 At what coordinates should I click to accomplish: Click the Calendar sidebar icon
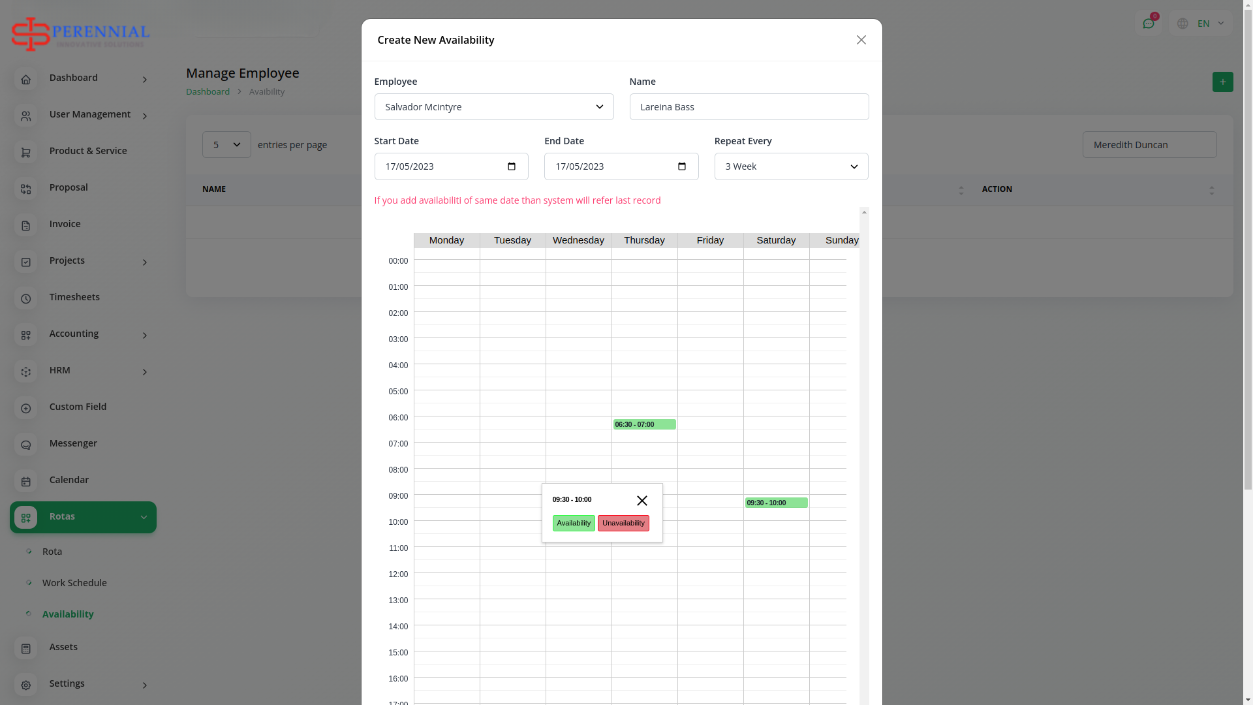click(26, 481)
